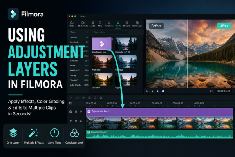Select the purple Adjustment Layer clip
The image size is (235, 157).
click(159, 112)
